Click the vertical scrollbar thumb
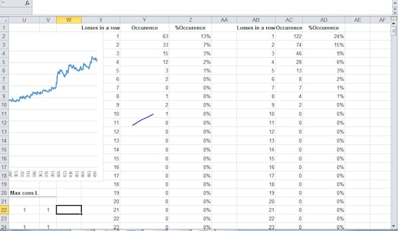The image size is (398, 231). (394, 30)
